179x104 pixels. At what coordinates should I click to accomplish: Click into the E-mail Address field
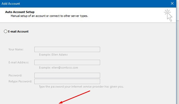click(67, 62)
